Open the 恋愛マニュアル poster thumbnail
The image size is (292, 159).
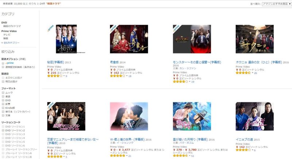point(66,116)
